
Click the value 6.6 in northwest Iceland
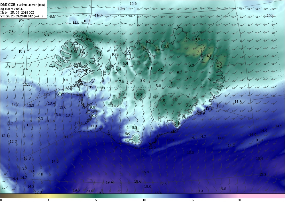(x=108, y=68)
